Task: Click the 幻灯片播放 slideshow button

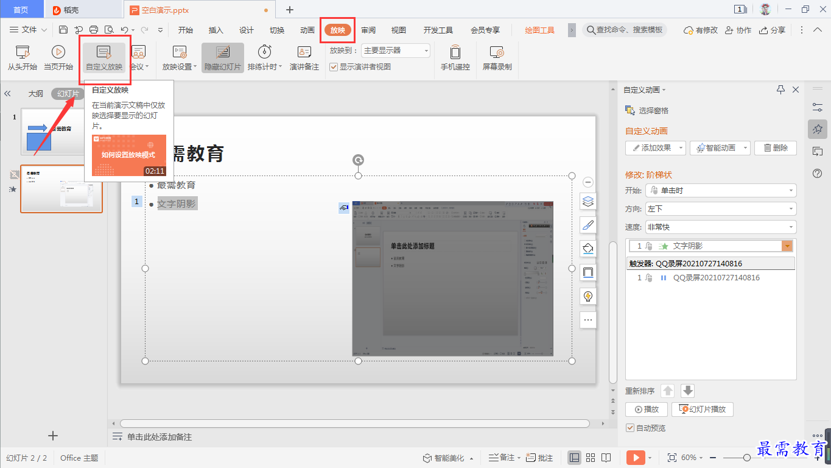Action: (703, 409)
